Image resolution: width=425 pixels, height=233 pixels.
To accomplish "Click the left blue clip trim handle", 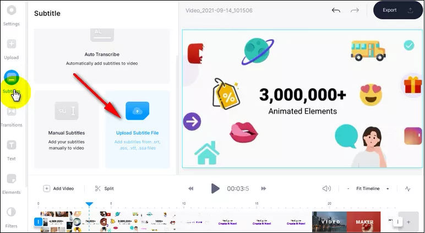I will (38, 222).
